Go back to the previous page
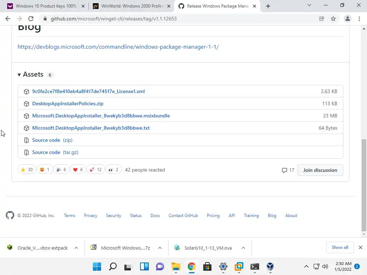The width and height of the screenshot is (367, 275). (8, 19)
